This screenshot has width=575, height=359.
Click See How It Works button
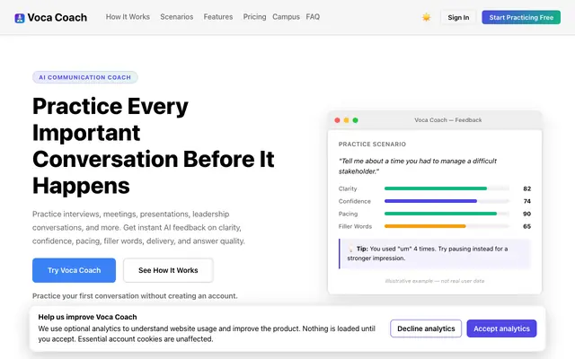click(168, 270)
